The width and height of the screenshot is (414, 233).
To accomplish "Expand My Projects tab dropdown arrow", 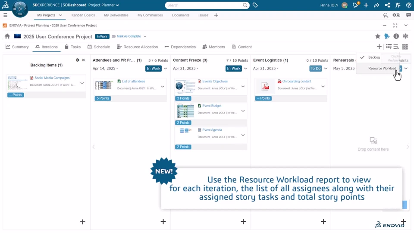I will (x=60, y=16).
